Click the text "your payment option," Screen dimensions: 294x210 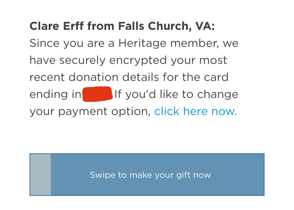click(x=90, y=111)
